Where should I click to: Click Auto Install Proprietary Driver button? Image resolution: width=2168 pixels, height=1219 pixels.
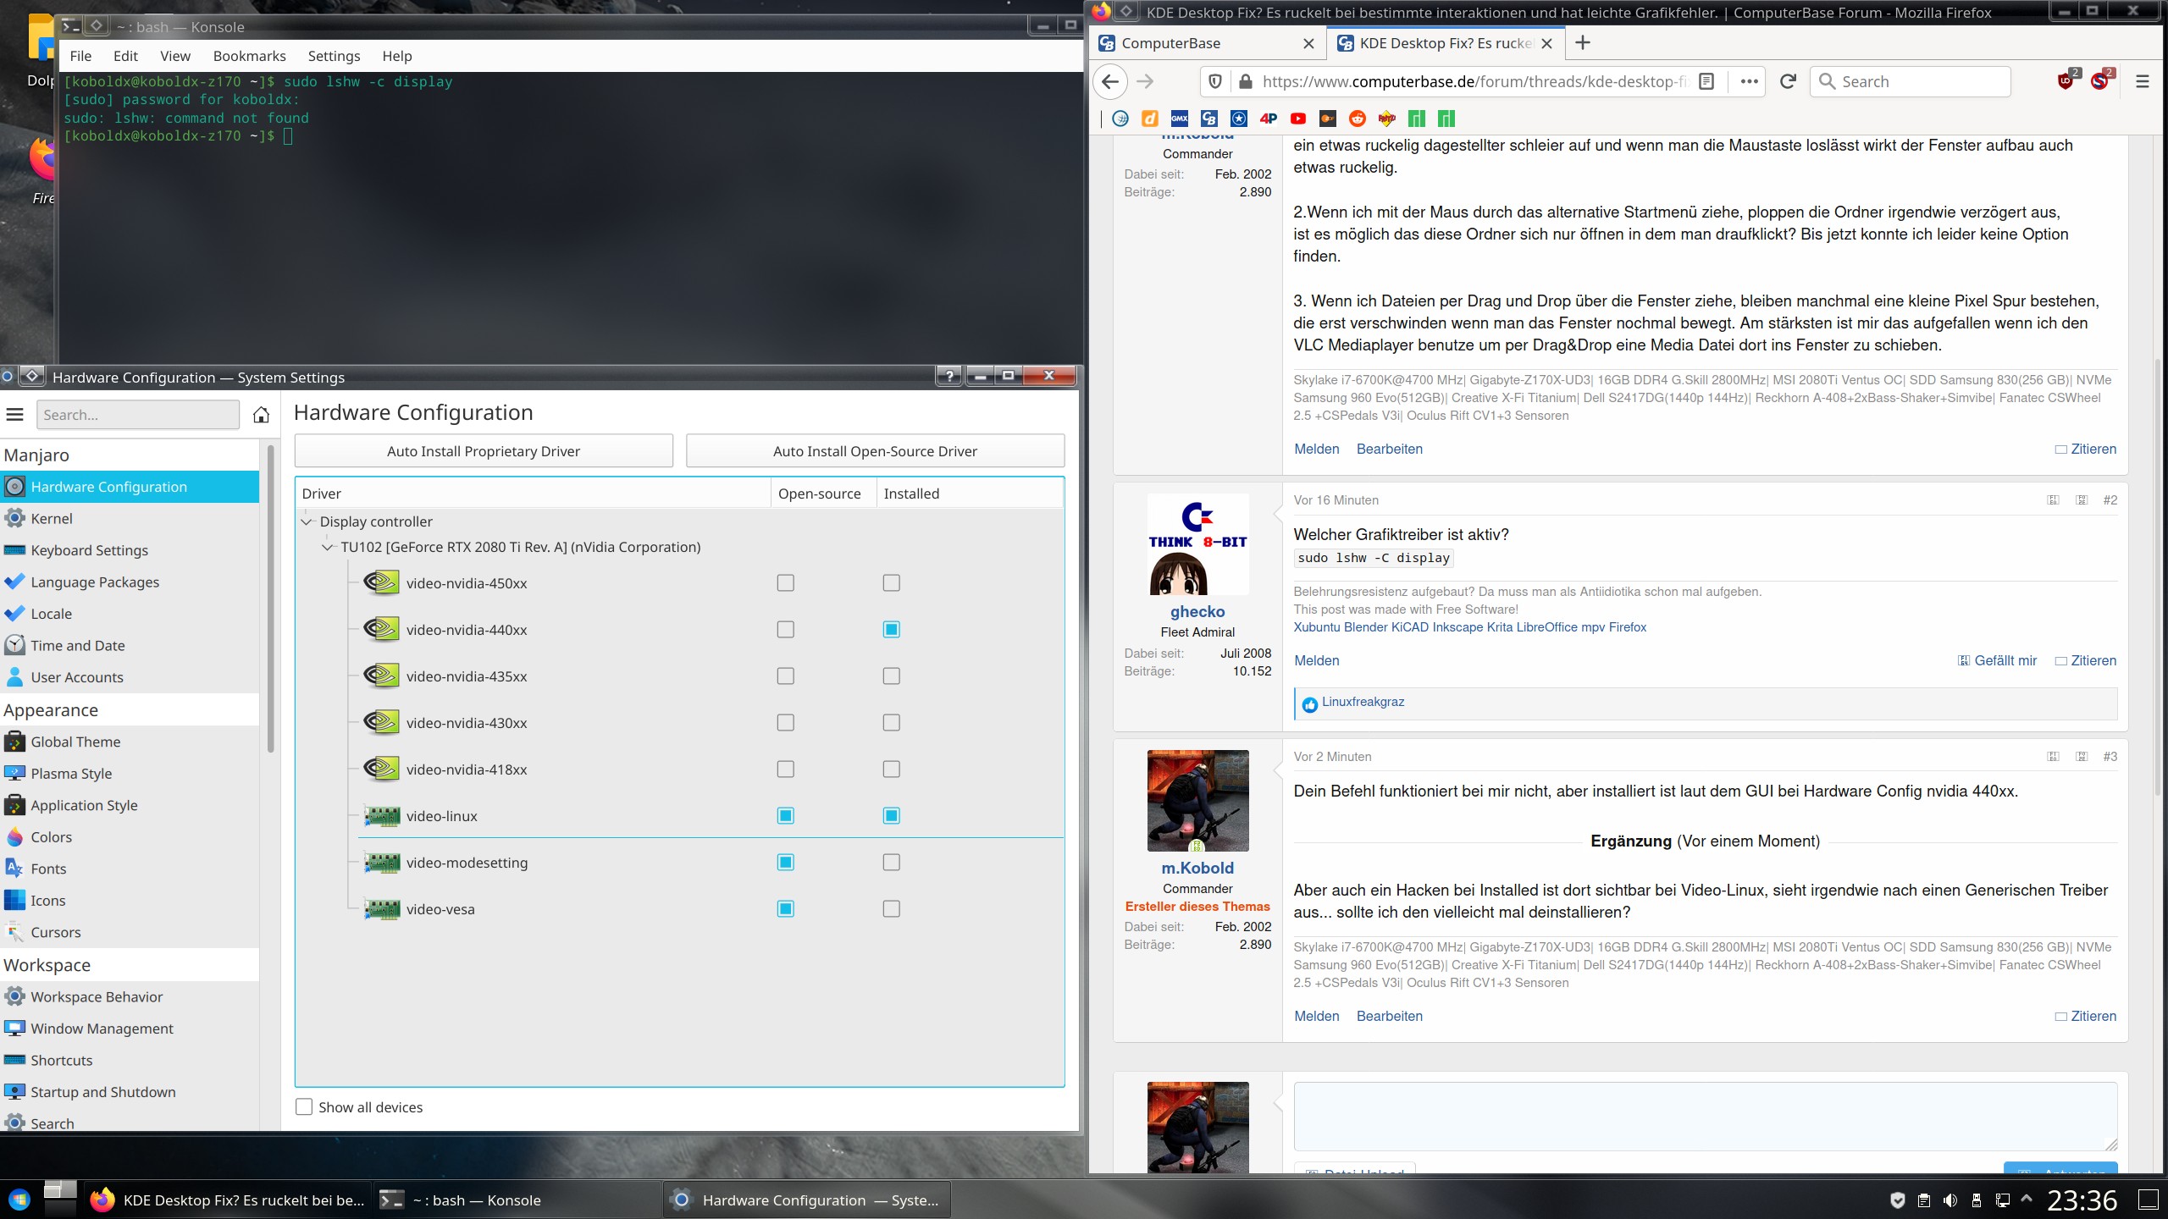(x=483, y=451)
